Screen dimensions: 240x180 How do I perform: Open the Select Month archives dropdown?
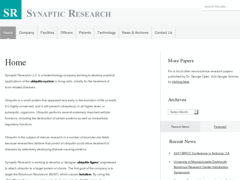183,112
